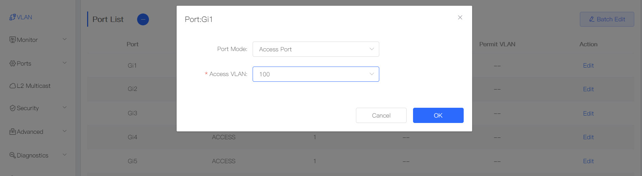Image resolution: width=642 pixels, height=176 pixels.
Task: Close the Port:Gi1 dialog with X
Action: [x=460, y=18]
